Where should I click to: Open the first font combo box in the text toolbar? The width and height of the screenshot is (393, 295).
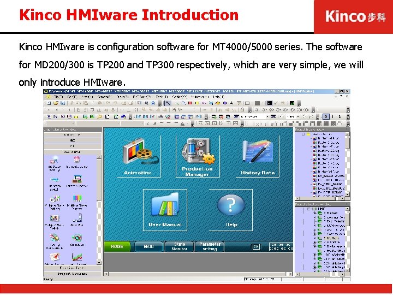pyautogui.click(x=61, y=123)
